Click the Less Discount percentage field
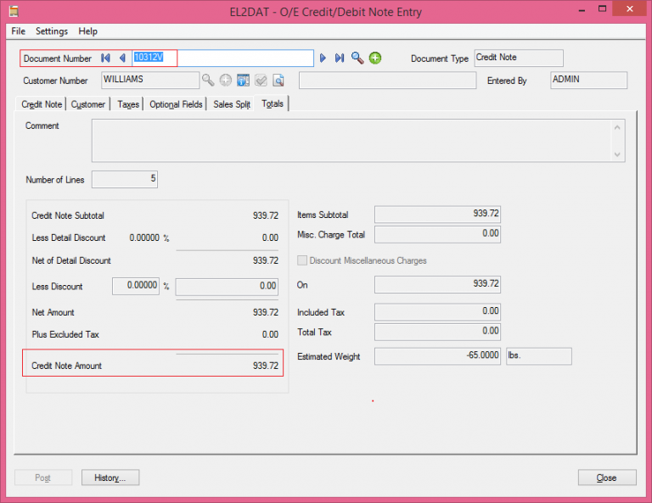The image size is (652, 503). click(x=136, y=287)
